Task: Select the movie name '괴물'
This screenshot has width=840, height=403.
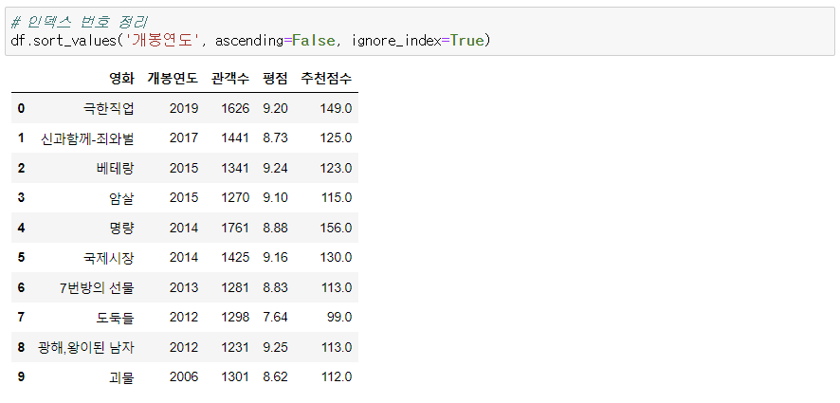Action: (121, 378)
